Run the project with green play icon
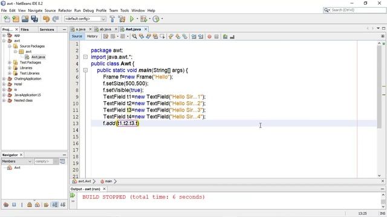 (x=132, y=19)
